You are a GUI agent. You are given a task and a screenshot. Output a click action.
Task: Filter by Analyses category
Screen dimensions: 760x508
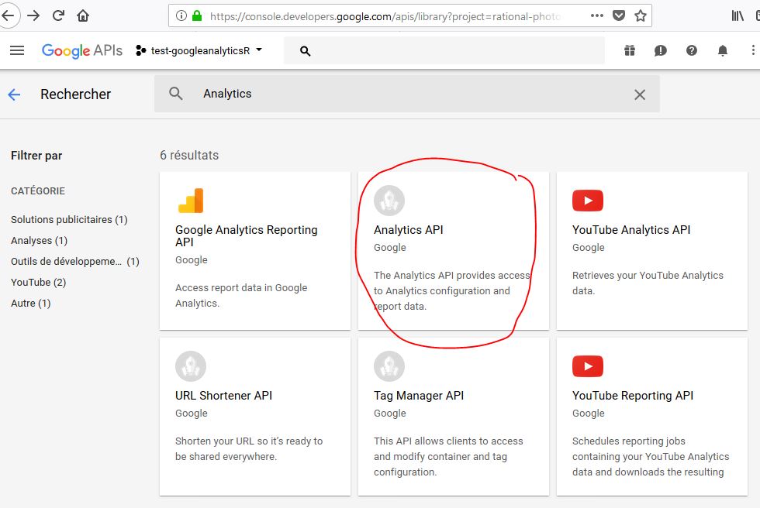[39, 241]
